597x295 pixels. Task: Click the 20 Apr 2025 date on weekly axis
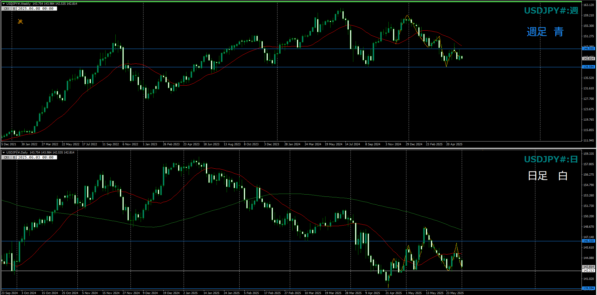[454, 144]
